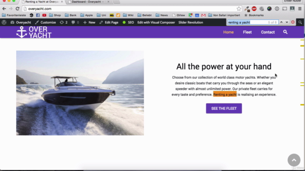The width and height of the screenshot is (305, 171).
Task: Jump to next find result
Action: [x=287, y=22]
